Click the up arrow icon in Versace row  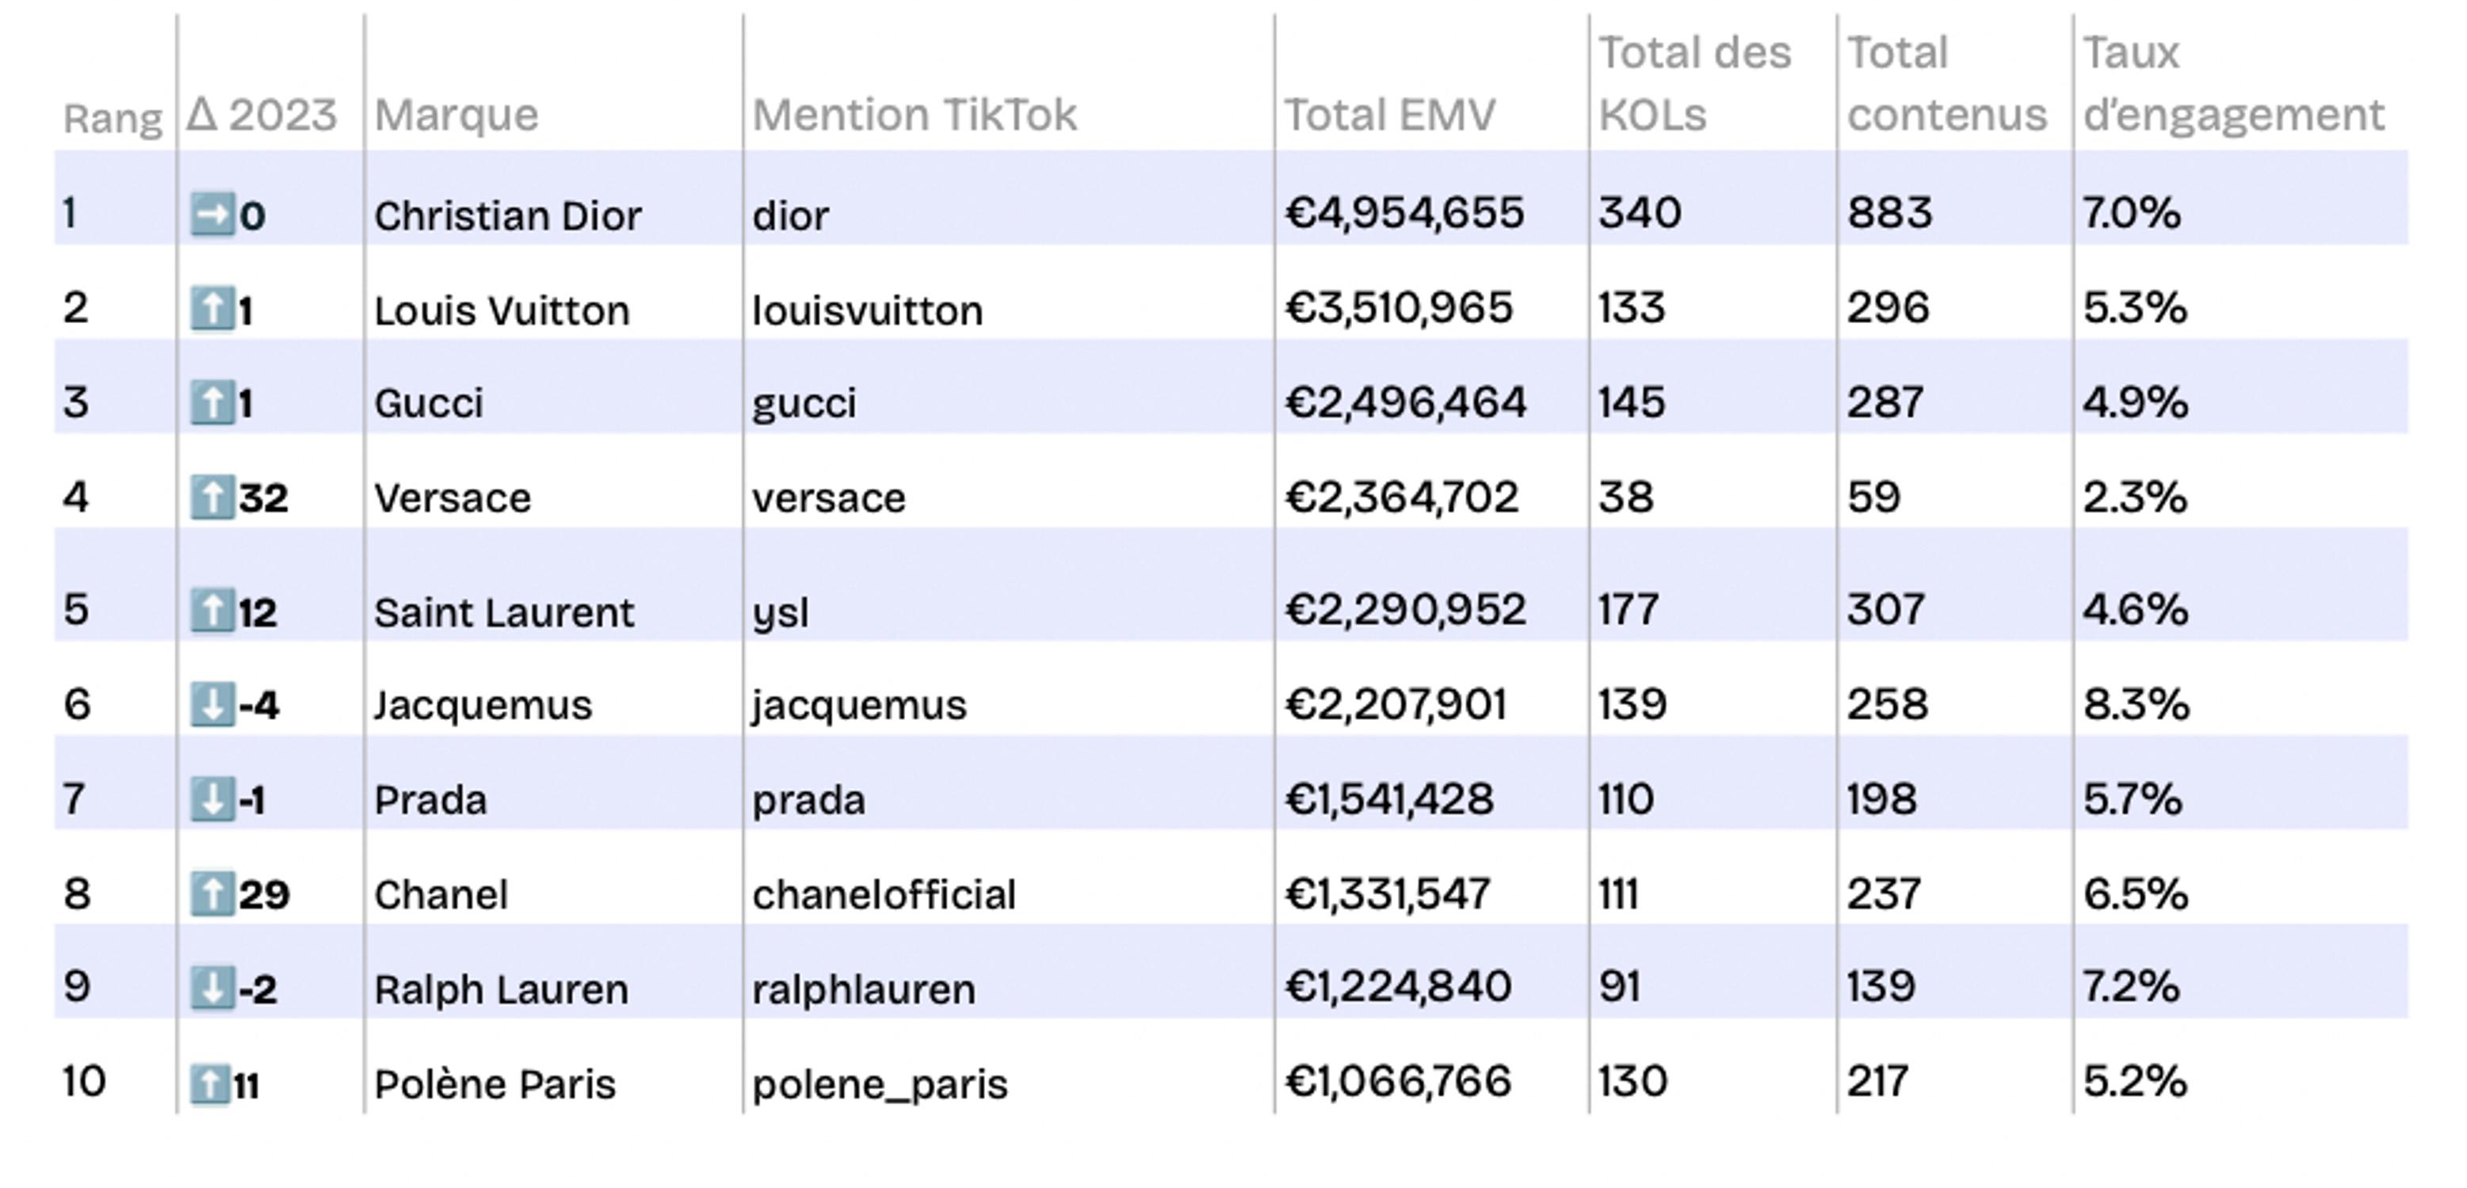point(212,498)
